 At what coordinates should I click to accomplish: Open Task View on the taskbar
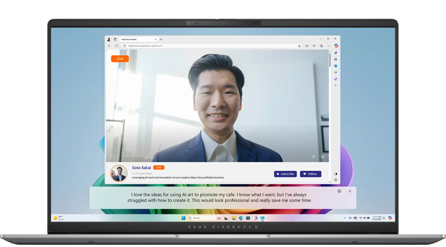coord(226,218)
